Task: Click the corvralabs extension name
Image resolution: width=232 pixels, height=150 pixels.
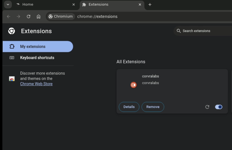Action: point(150,76)
